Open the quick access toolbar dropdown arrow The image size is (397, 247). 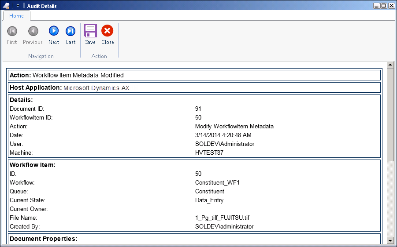coord(18,6)
